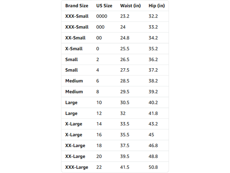Click the Waist (in) column header

(130, 6)
